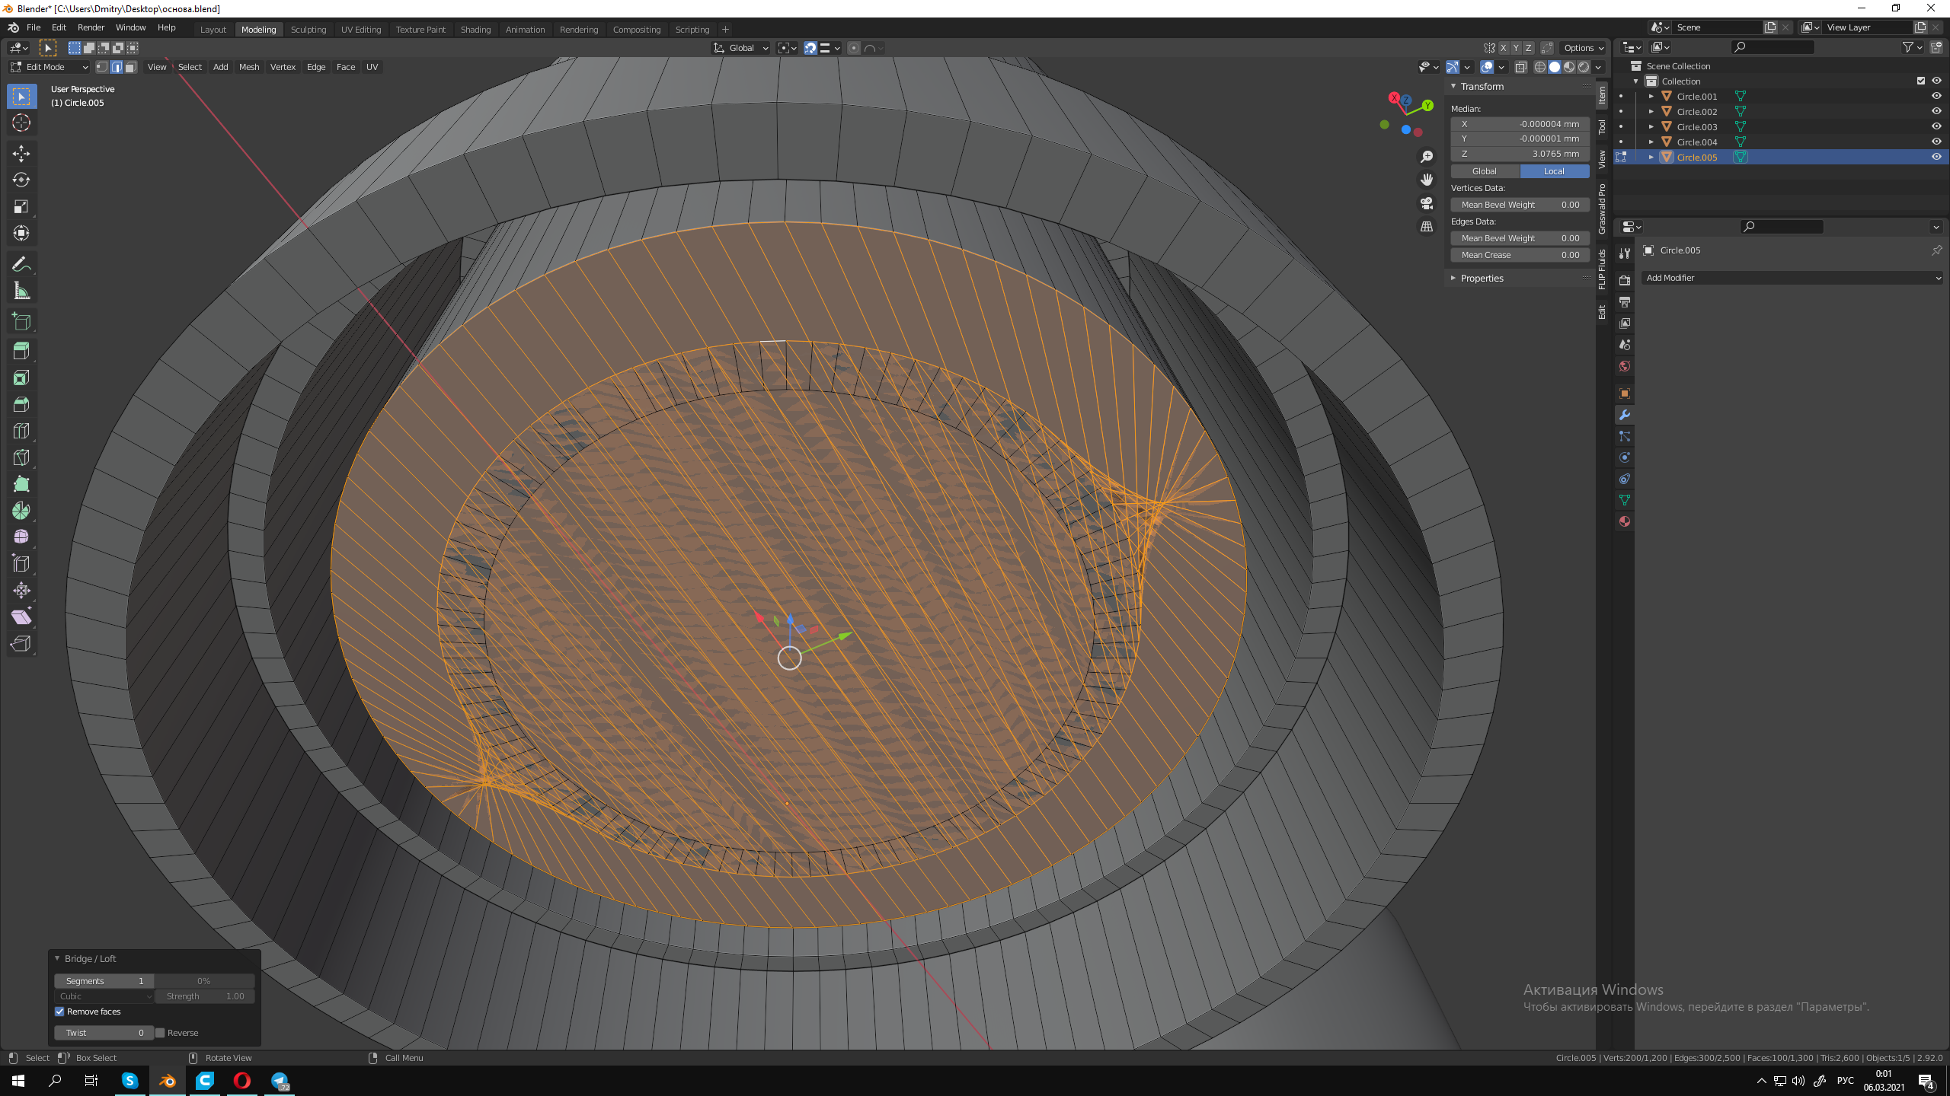Select the Bevel tool

tap(21, 404)
